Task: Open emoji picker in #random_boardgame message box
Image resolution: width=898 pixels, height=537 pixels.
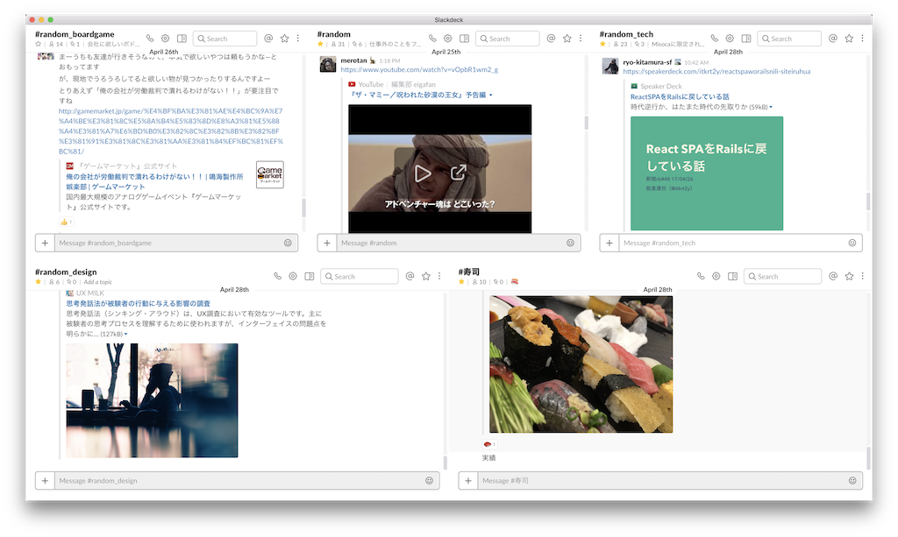Action: tap(288, 243)
